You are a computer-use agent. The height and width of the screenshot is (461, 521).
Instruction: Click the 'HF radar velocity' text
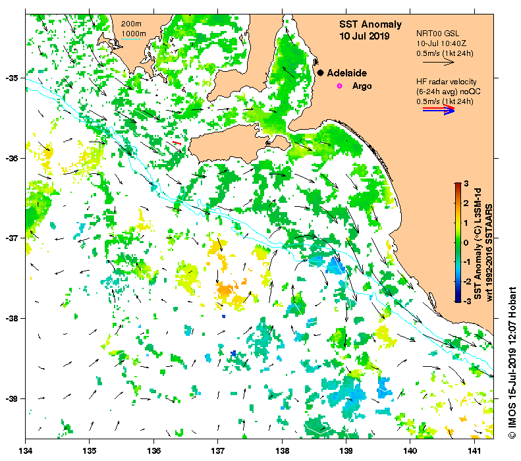[446, 82]
